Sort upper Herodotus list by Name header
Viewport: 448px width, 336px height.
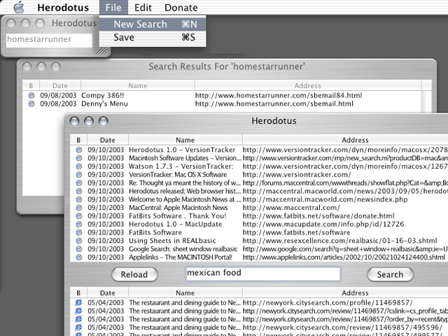point(185,140)
